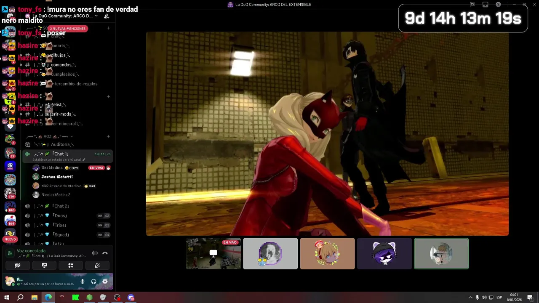Open the taskbar volume control
Viewport: 539px width, 303px height.
pos(484,298)
